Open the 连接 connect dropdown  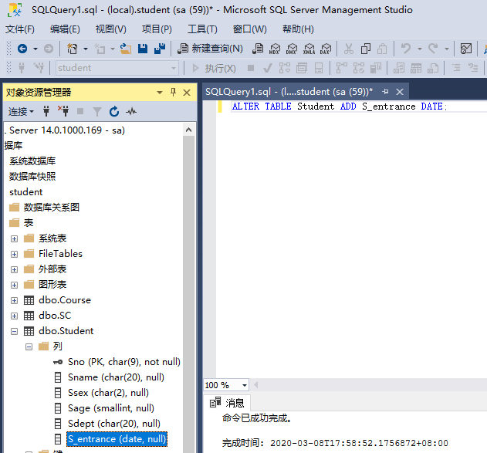(21, 111)
